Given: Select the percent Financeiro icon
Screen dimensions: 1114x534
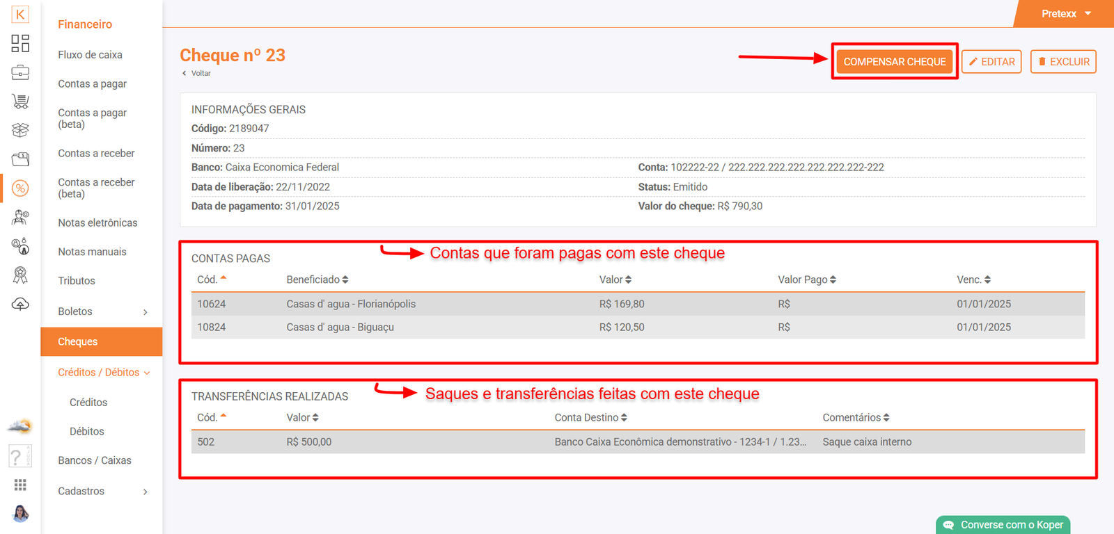Looking at the screenshot, I should tap(20, 188).
